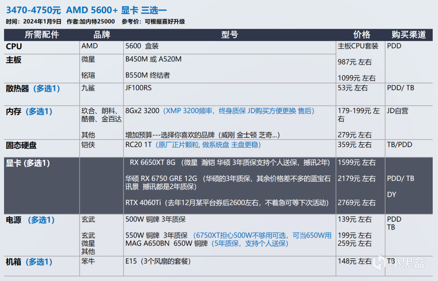The height and width of the screenshot is (281, 438).
Task: Select the '电源 (多选1)' row label
Action: point(30,220)
